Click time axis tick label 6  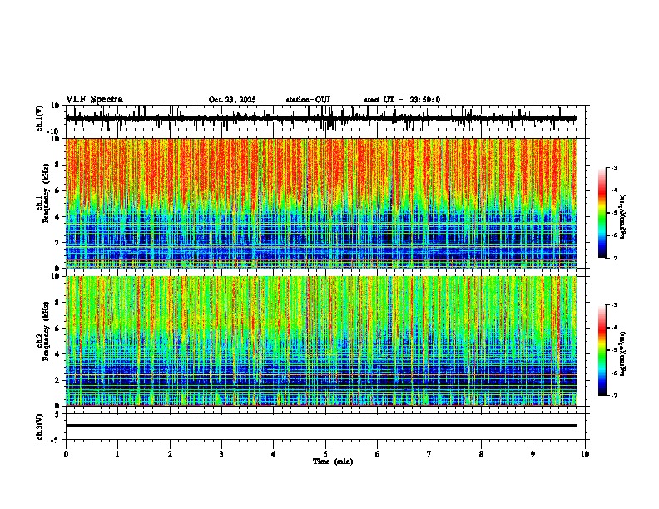pyautogui.click(x=378, y=454)
